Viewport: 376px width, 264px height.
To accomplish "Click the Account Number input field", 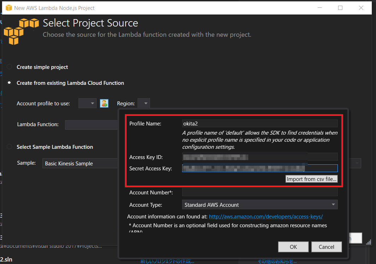I will point(260,192).
